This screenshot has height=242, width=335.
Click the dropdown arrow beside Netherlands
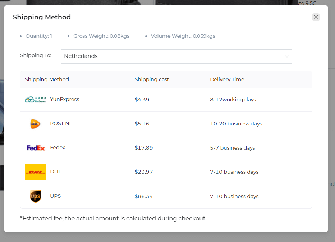(x=286, y=56)
